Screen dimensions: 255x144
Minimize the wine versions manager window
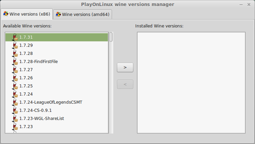point(241,5)
